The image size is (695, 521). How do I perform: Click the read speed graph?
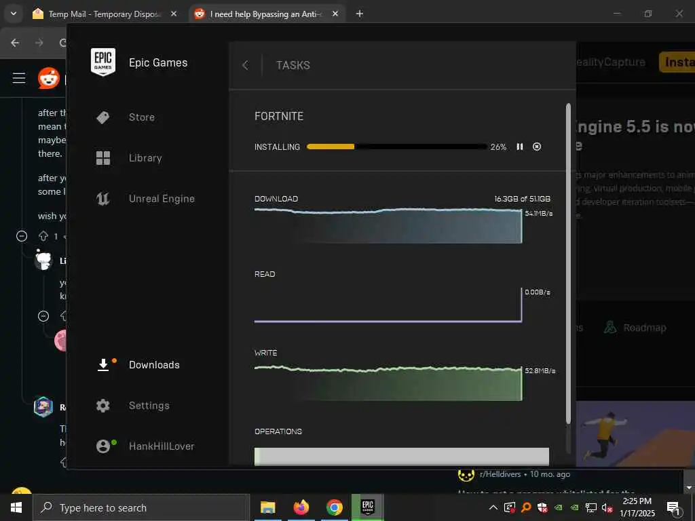[x=388, y=305]
